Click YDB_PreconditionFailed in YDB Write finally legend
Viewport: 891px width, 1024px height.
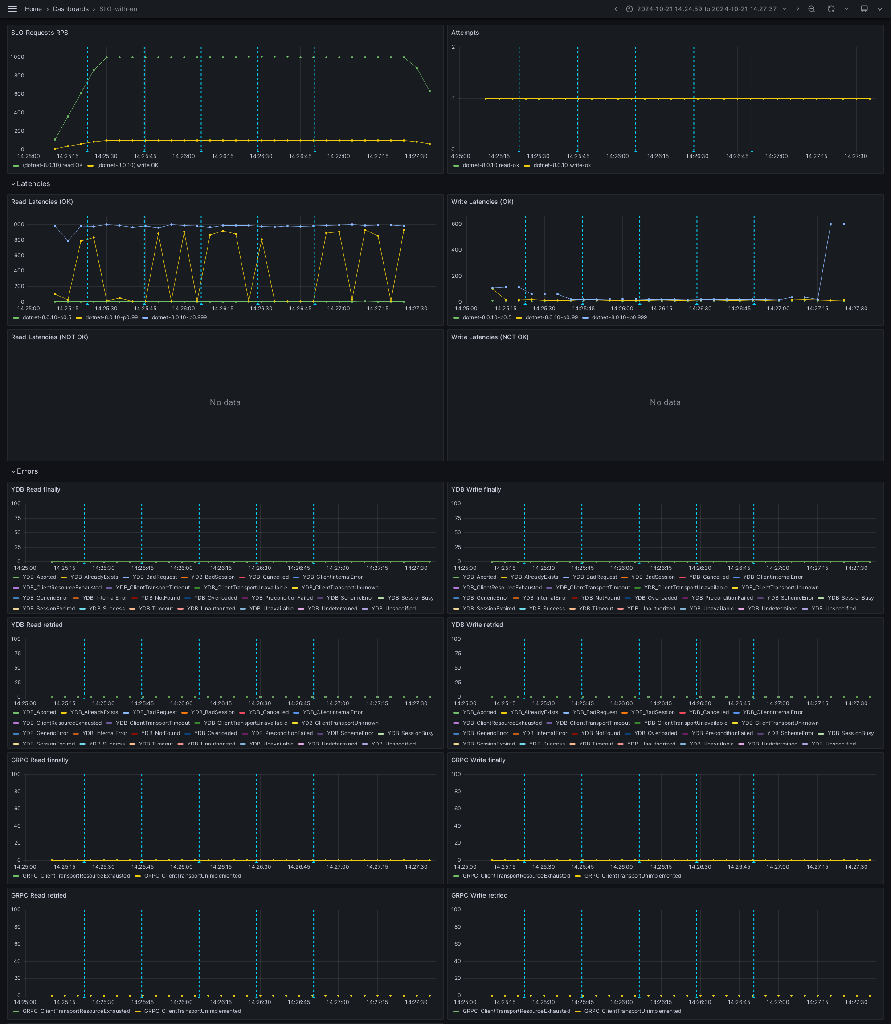click(722, 598)
